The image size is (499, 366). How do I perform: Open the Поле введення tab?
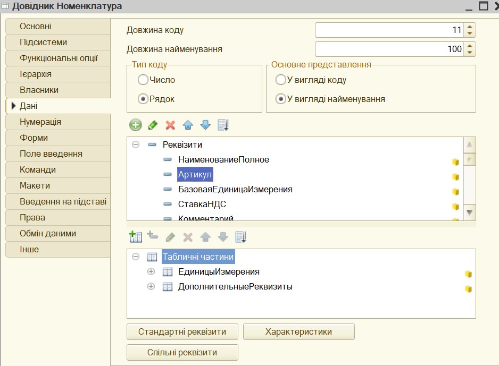58,154
